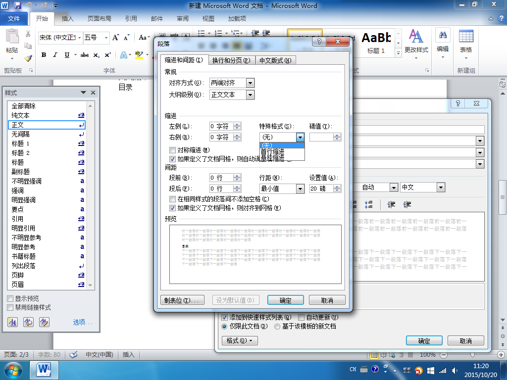Switch to Line and Page Breaks tab
Image resolution: width=507 pixels, height=380 pixels.
[232, 60]
